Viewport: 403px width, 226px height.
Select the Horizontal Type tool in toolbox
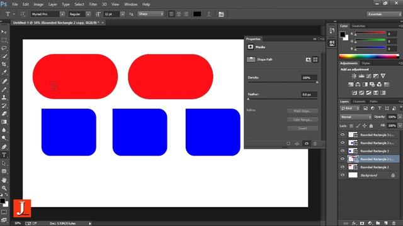pyautogui.click(x=4, y=155)
